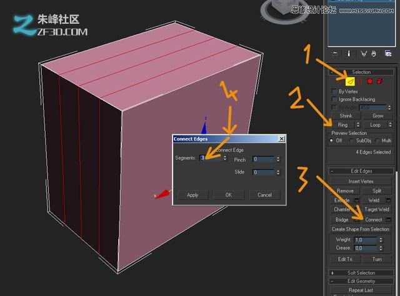The image size is (400, 296).
Task: Click the Split button
Action: pyautogui.click(x=377, y=190)
